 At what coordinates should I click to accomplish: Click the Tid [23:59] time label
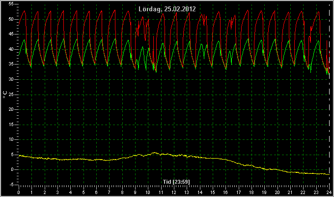coord(176,182)
